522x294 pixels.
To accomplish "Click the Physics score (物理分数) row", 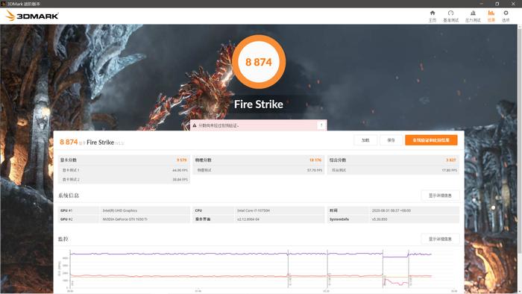I will coord(259,160).
